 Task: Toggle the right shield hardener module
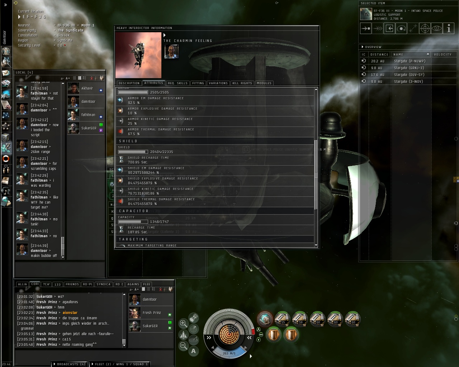click(291, 335)
